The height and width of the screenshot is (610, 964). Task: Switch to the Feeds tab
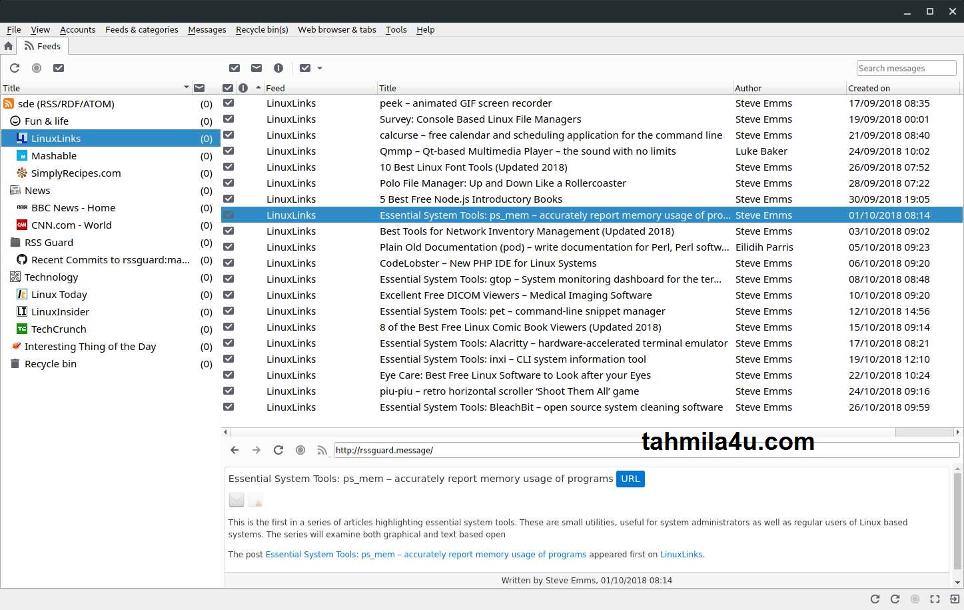point(42,46)
